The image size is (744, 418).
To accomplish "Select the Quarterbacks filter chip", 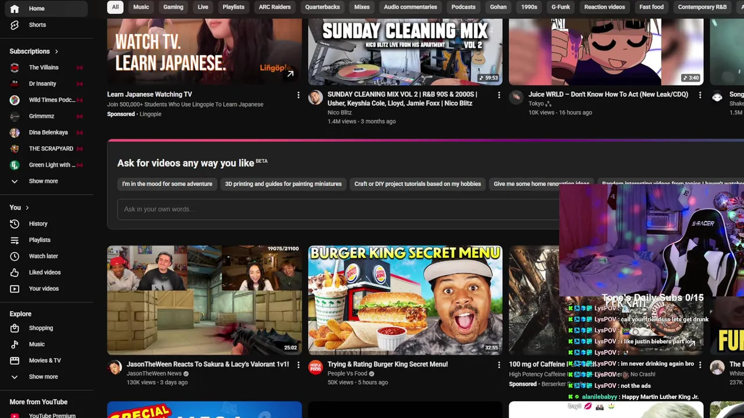I will [323, 7].
